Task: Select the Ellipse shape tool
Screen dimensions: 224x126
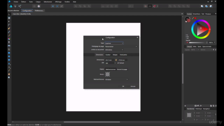Action: coord(9,56)
